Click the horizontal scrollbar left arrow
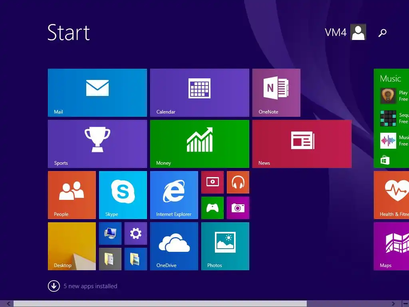The image size is (409, 307). point(9,304)
